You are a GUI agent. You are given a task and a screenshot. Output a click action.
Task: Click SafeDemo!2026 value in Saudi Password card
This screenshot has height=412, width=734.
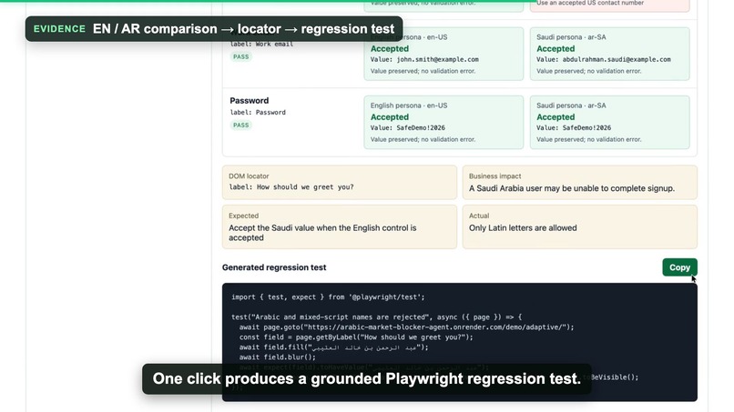coord(586,127)
